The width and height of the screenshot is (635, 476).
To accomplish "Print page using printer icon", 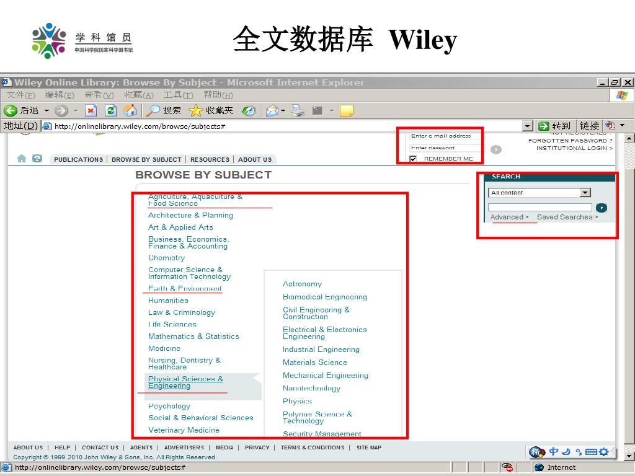I will [x=298, y=110].
